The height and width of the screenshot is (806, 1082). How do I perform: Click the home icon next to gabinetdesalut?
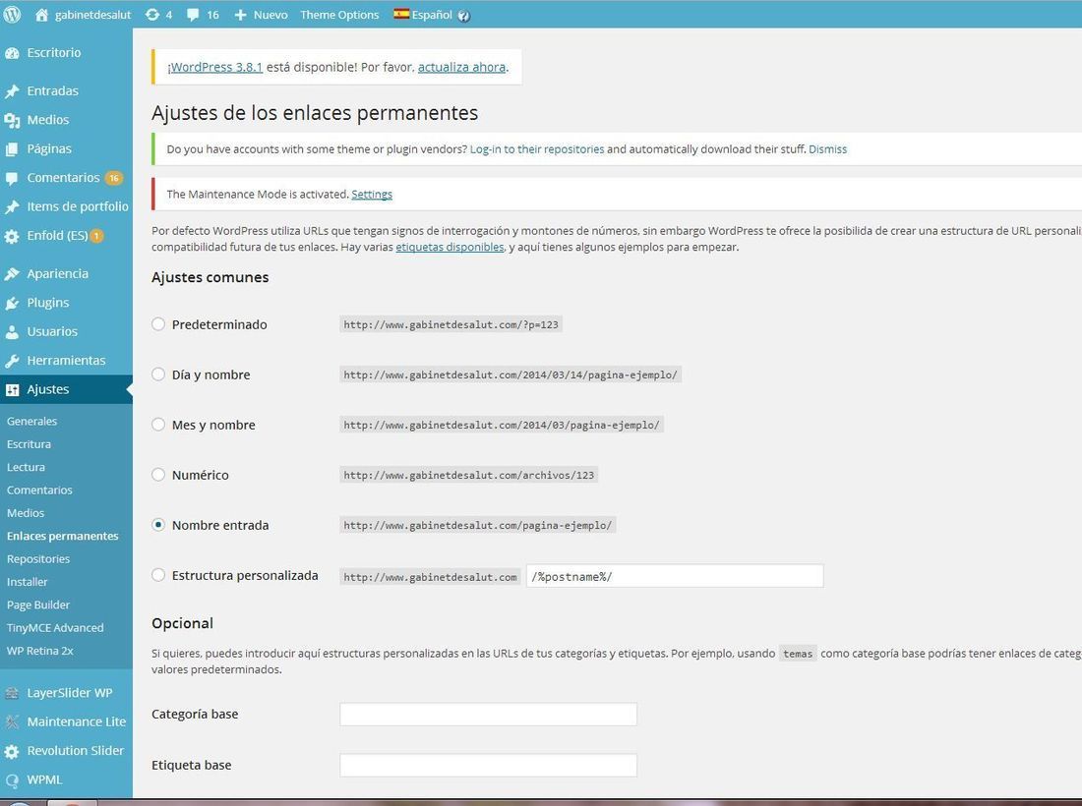41,15
